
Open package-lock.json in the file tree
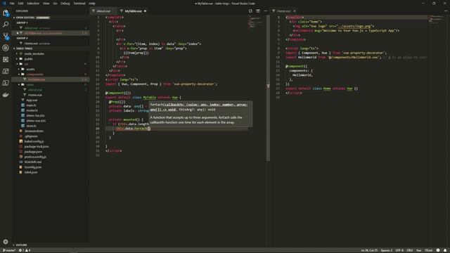[x=37, y=146]
